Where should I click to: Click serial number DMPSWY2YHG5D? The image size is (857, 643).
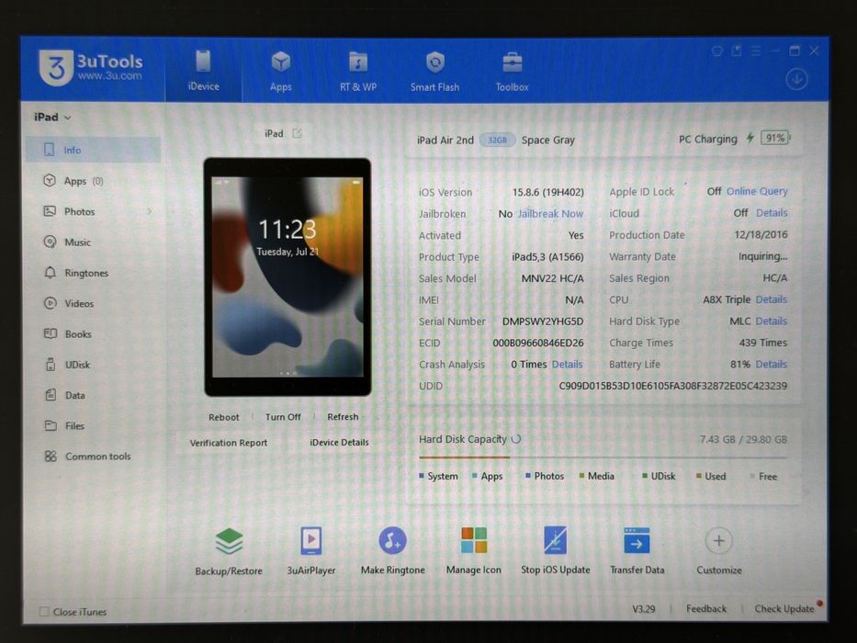543,321
